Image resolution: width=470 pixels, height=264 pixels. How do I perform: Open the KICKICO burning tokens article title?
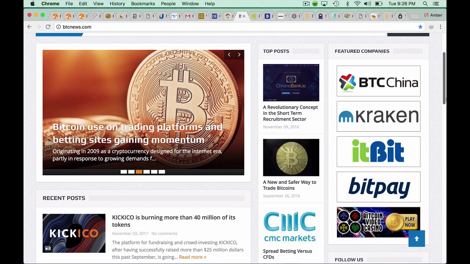(x=174, y=221)
